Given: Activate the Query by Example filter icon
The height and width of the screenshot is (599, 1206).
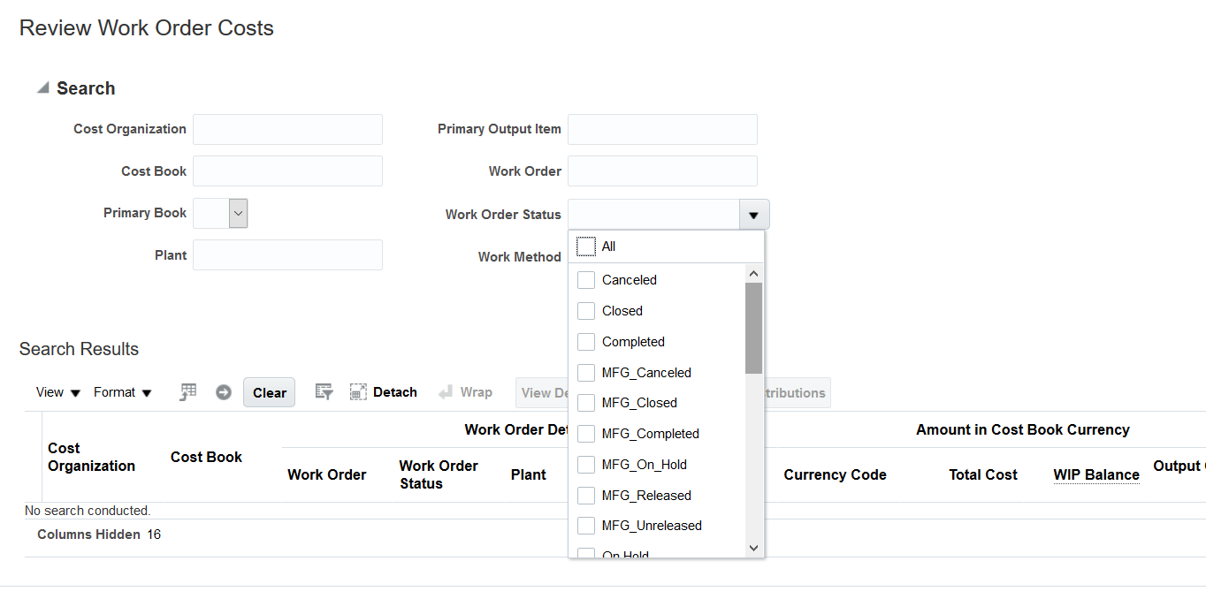Looking at the screenshot, I should pos(324,391).
